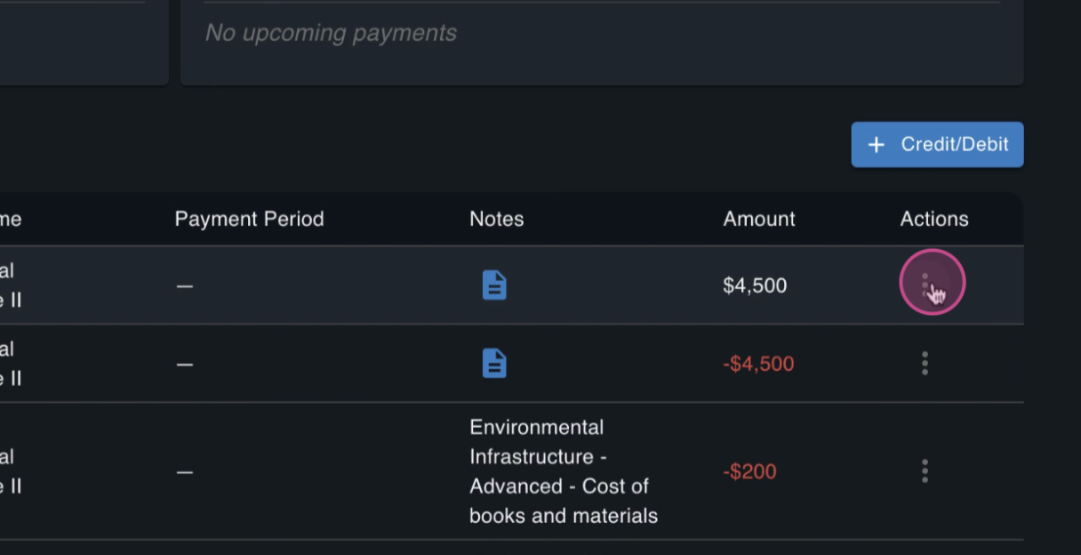The height and width of the screenshot is (555, 1081).
Task: Open three-dot menu for the -$200 row
Action: (925, 471)
